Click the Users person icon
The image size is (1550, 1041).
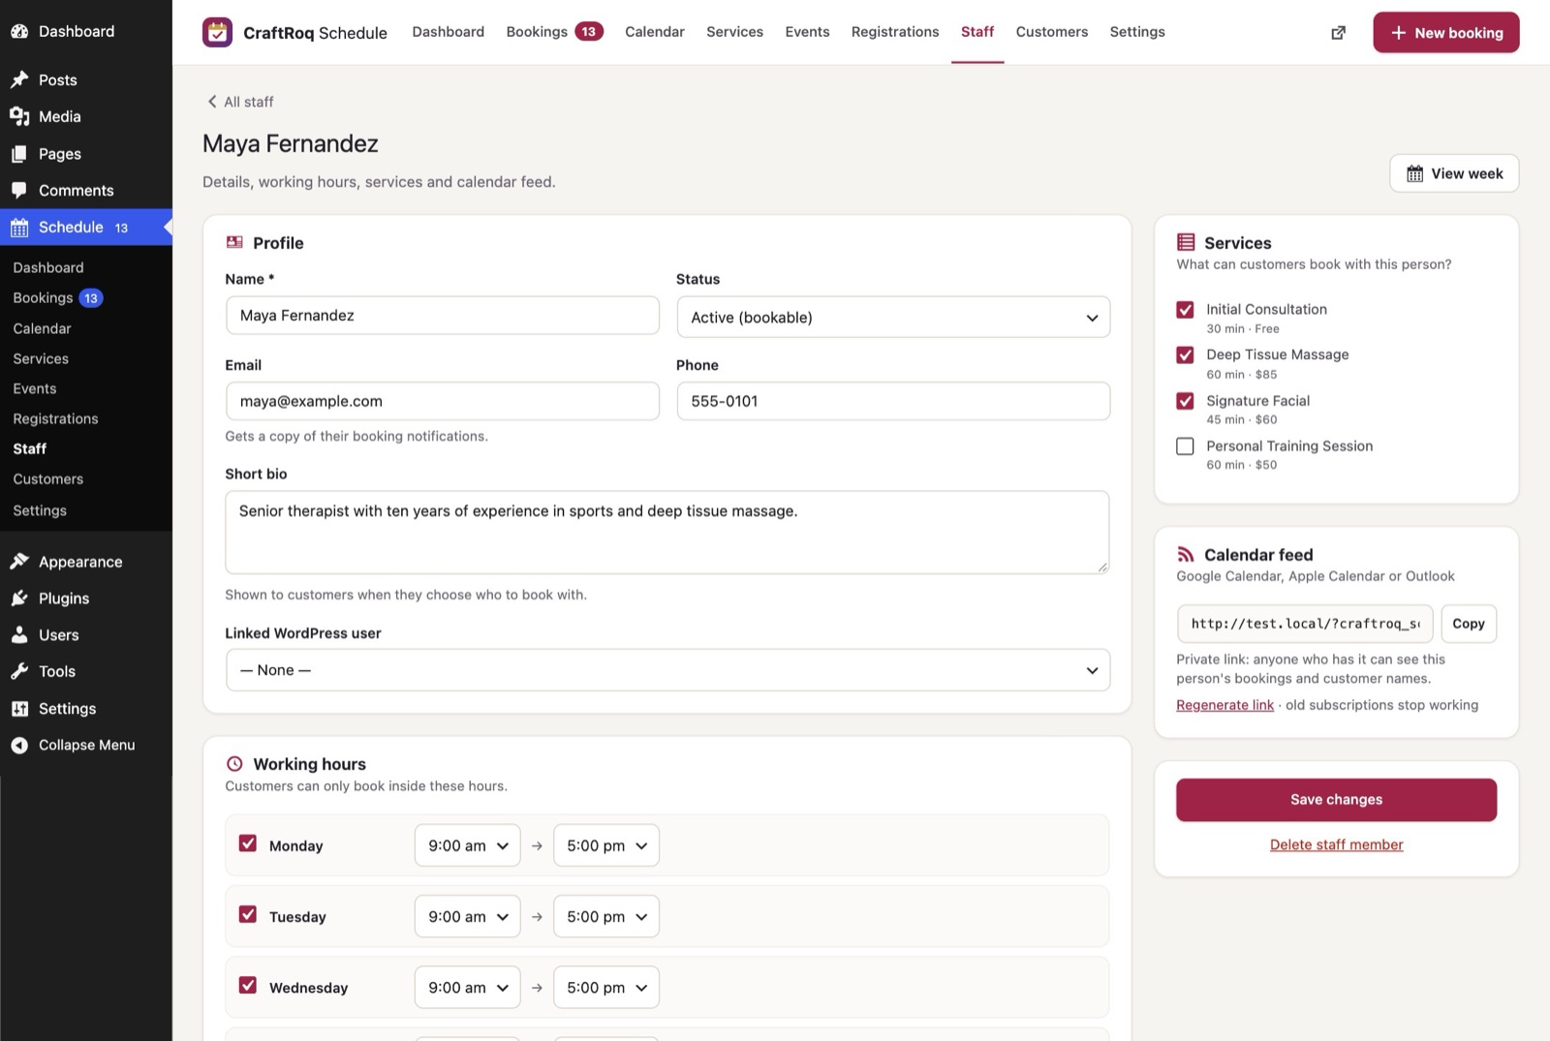[x=19, y=635]
